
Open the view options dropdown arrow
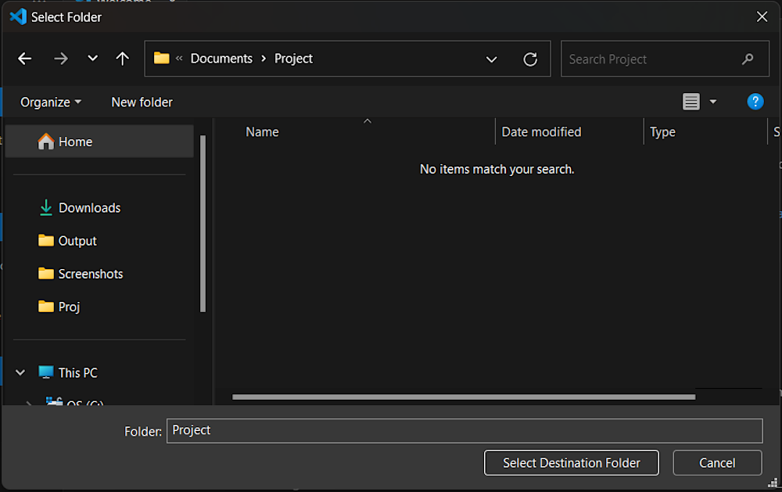(x=712, y=102)
